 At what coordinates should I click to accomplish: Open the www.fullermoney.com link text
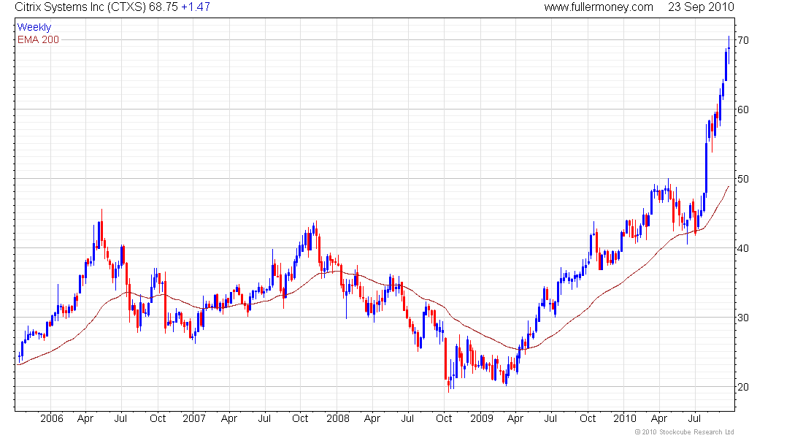coord(599,7)
